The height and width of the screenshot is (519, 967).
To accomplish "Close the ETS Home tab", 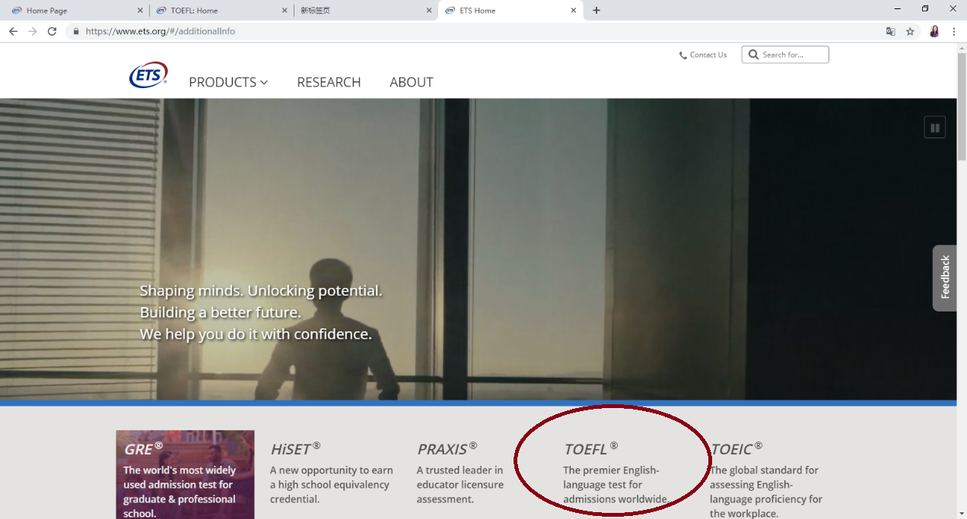I will [574, 11].
